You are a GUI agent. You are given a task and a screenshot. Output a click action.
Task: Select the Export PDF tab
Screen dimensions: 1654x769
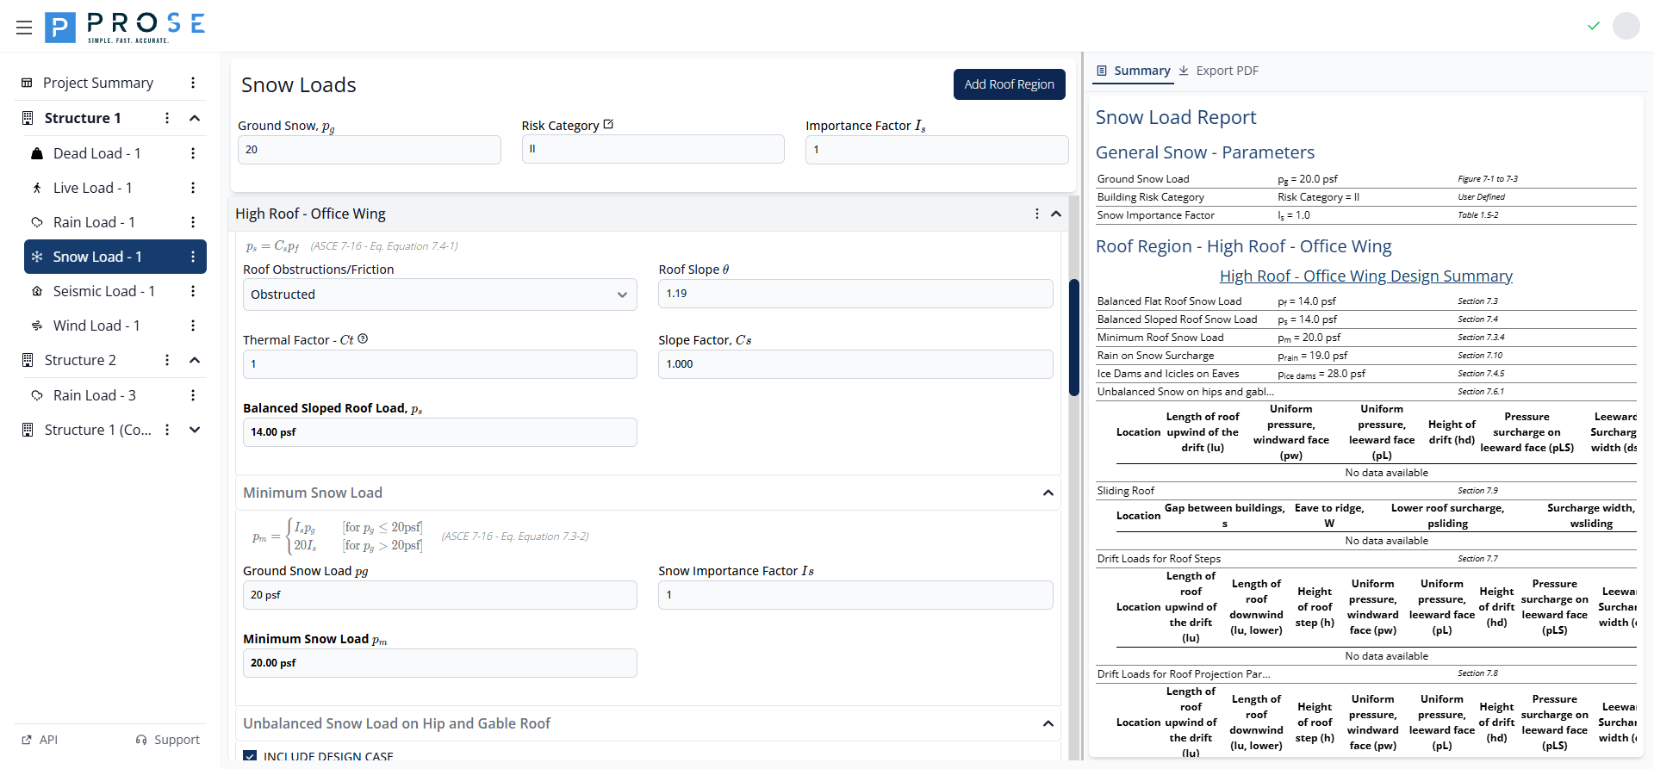click(x=1218, y=71)
